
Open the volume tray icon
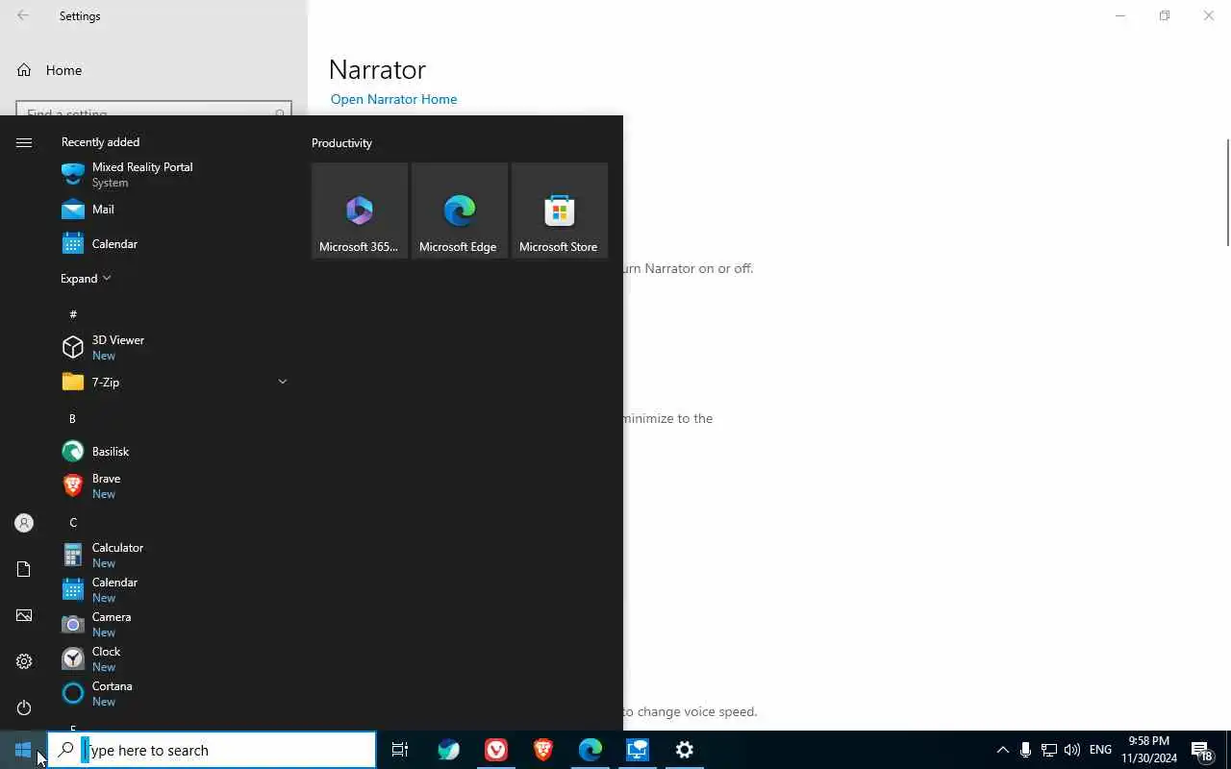pyautogui.click(x=1072, y=750)
